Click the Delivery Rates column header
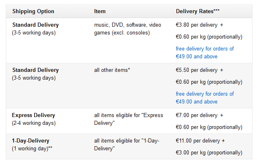 pyautogui.click(x=198, y=11)
